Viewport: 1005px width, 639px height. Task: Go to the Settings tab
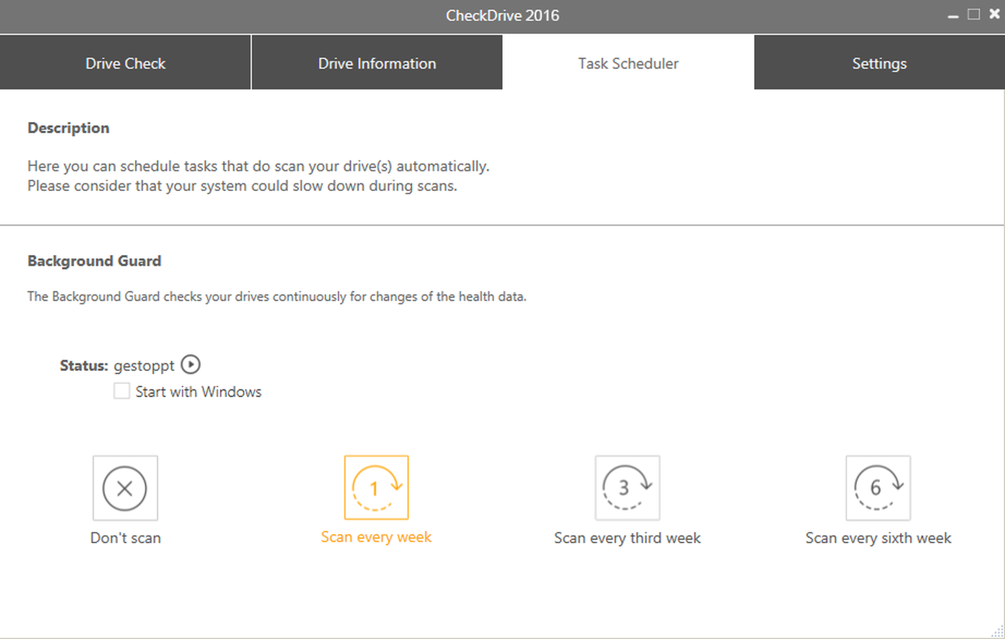tap(879, 63)
